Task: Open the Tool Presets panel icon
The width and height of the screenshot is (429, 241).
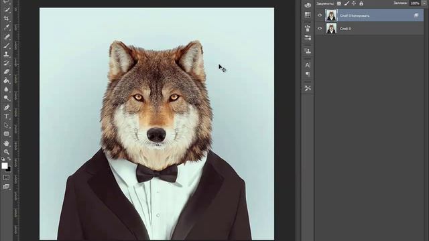Action: pyautogui.click(x=308, y=88)
